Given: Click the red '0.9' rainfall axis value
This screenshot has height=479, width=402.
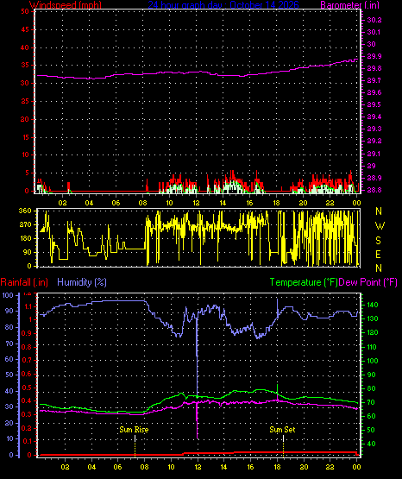Looking at the screenshot, I should 27,333.
